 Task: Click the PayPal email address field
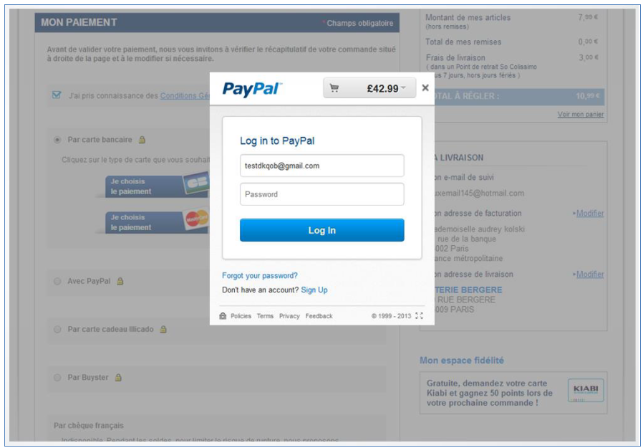322,166
